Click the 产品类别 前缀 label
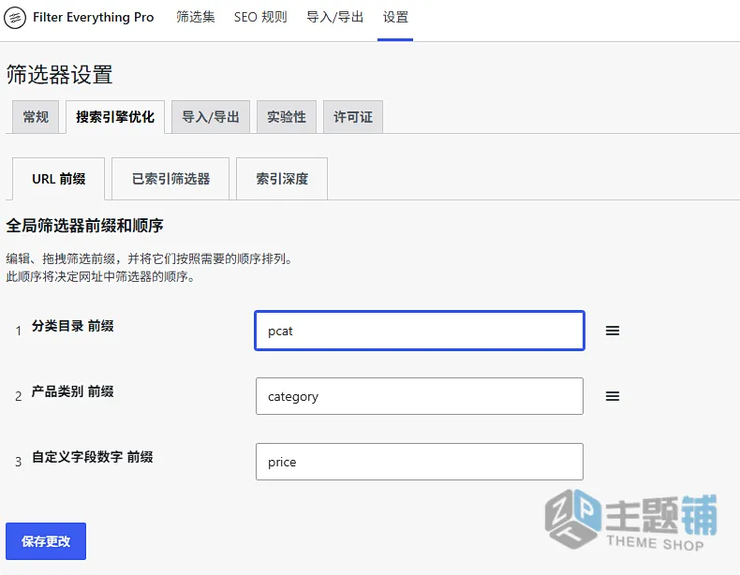 point(73,391)
